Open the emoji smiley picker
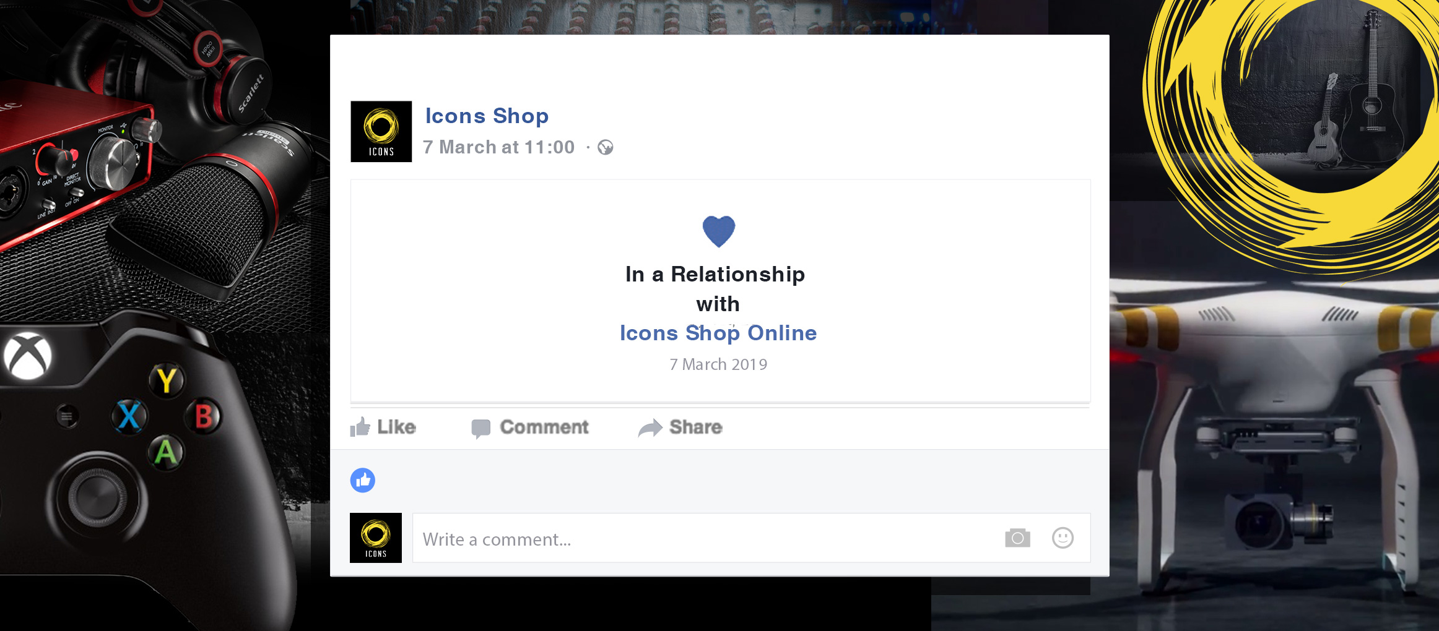This screenshot has width=1439, height=631. click(1063, 538)
